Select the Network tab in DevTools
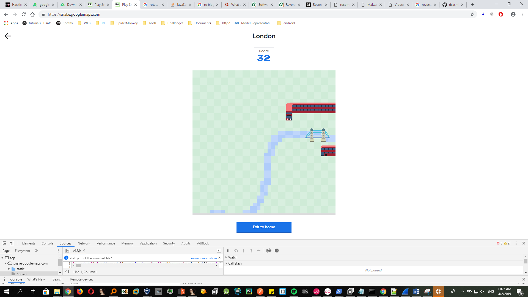The height and width of the screenshot is (297, 528). pos(84,243)
